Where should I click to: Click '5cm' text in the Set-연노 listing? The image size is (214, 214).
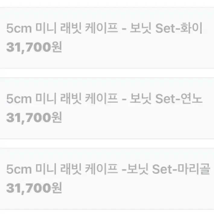(19, 99)
